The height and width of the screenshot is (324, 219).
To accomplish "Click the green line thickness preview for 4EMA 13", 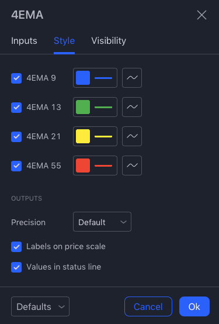I will [103, 107].
